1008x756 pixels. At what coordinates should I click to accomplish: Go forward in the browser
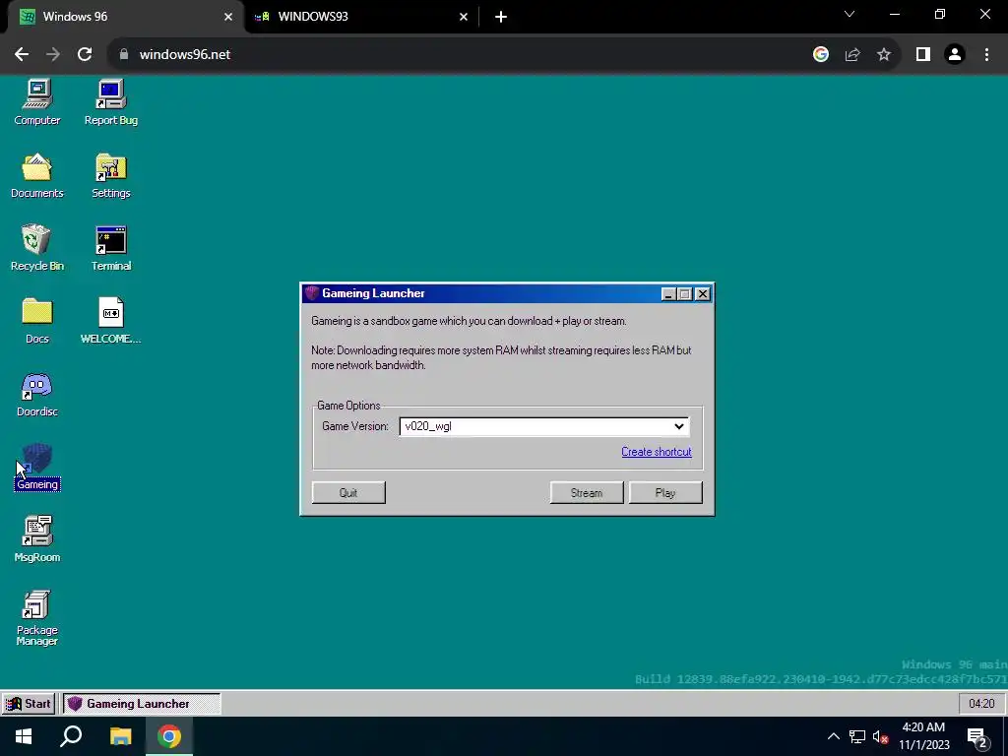53,55
